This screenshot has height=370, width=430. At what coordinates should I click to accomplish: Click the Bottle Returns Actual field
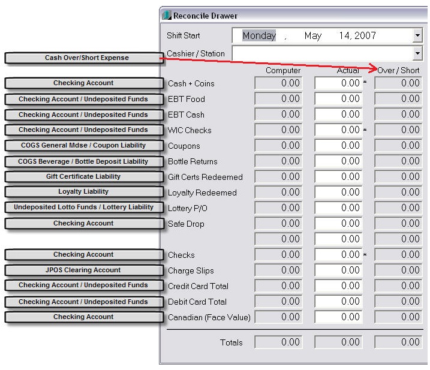point(338,161)
